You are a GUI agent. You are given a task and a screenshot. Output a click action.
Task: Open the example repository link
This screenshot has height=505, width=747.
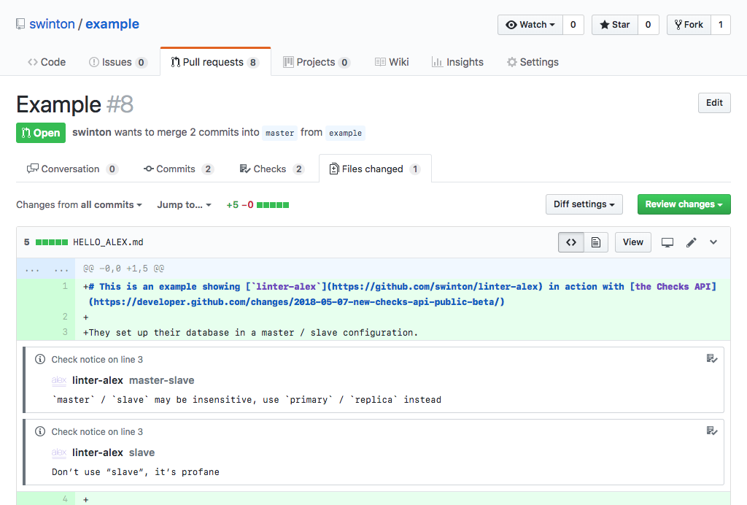point(112,24)
